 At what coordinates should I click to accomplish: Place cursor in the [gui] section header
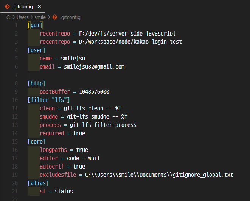pos(35,25)
